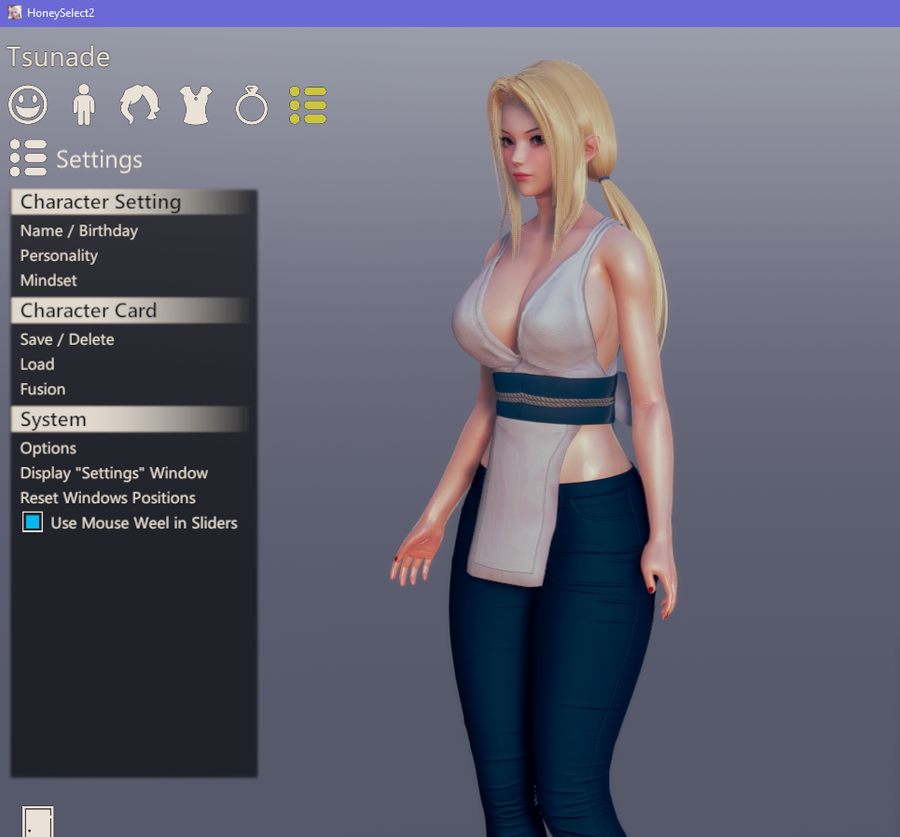Open the system Options entry
This screenshot has height=837, width=900.
coord(48,448)
